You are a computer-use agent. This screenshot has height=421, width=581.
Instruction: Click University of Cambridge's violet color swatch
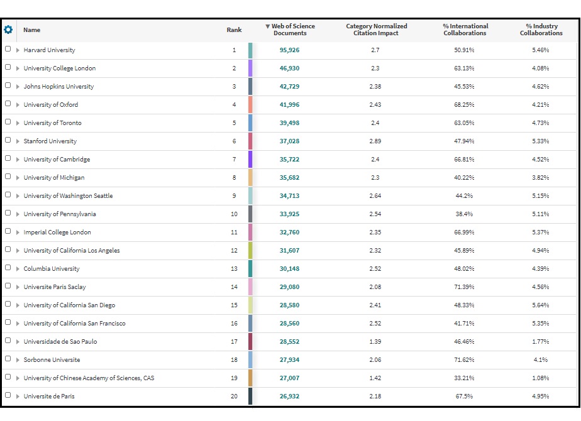(250, 160)
